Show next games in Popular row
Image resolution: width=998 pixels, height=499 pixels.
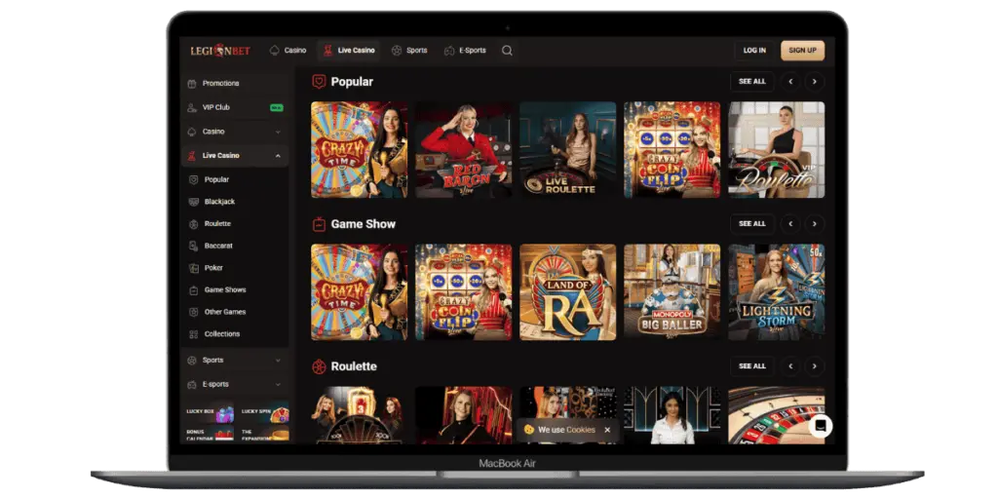pos(814,82)
